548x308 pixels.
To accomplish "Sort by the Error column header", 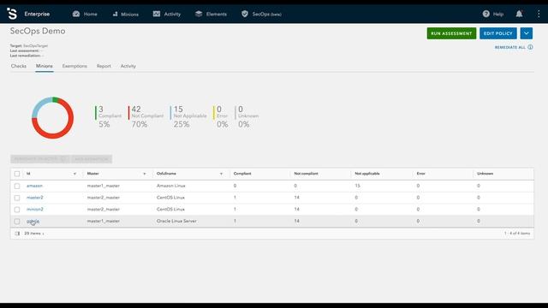I will pos(420,174).
